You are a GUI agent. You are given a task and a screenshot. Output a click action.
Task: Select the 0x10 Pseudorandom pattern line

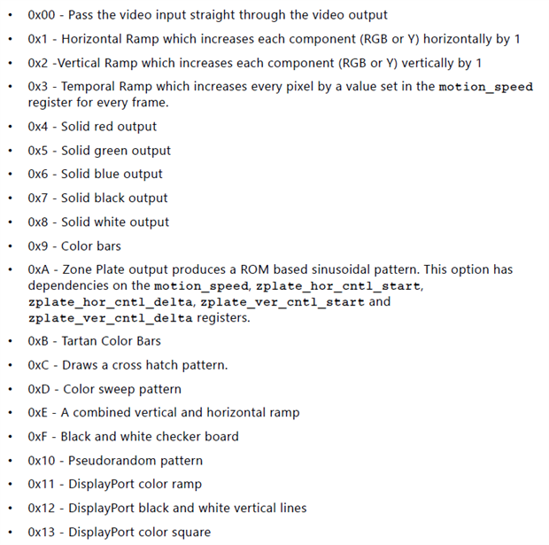click(x=115, y=461)
